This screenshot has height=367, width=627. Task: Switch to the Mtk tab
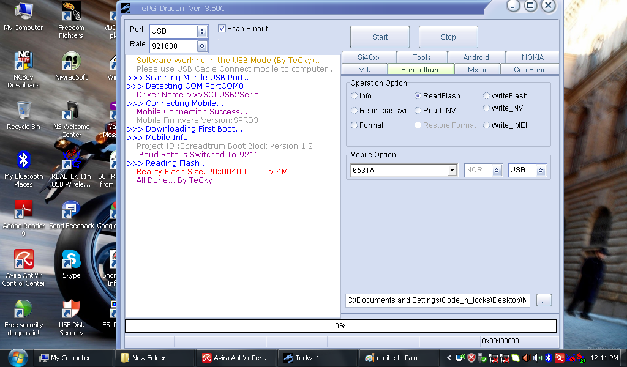click(364, 69)
